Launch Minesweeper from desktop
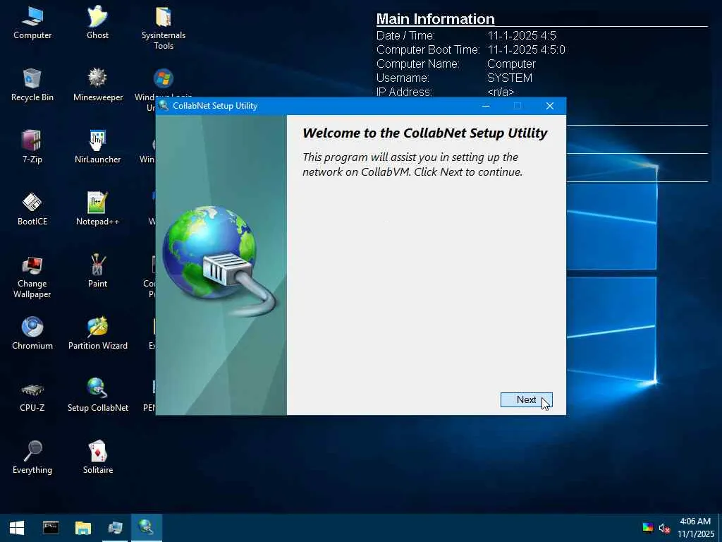Screen dimensions: 722x542 (97, 85)
